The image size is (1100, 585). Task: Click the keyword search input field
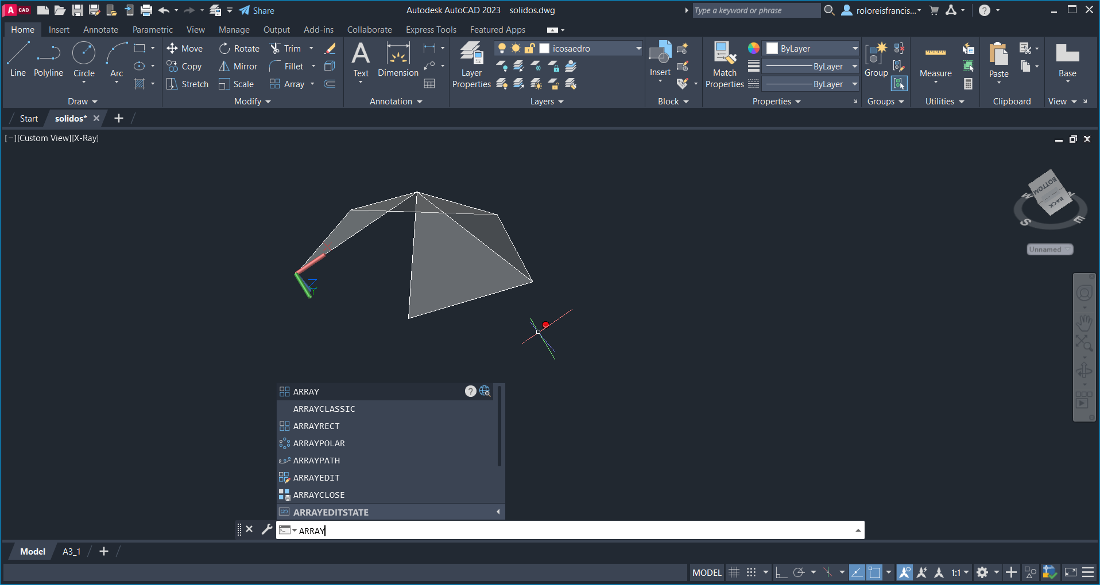pyautogui.click(x=756, y=10)
